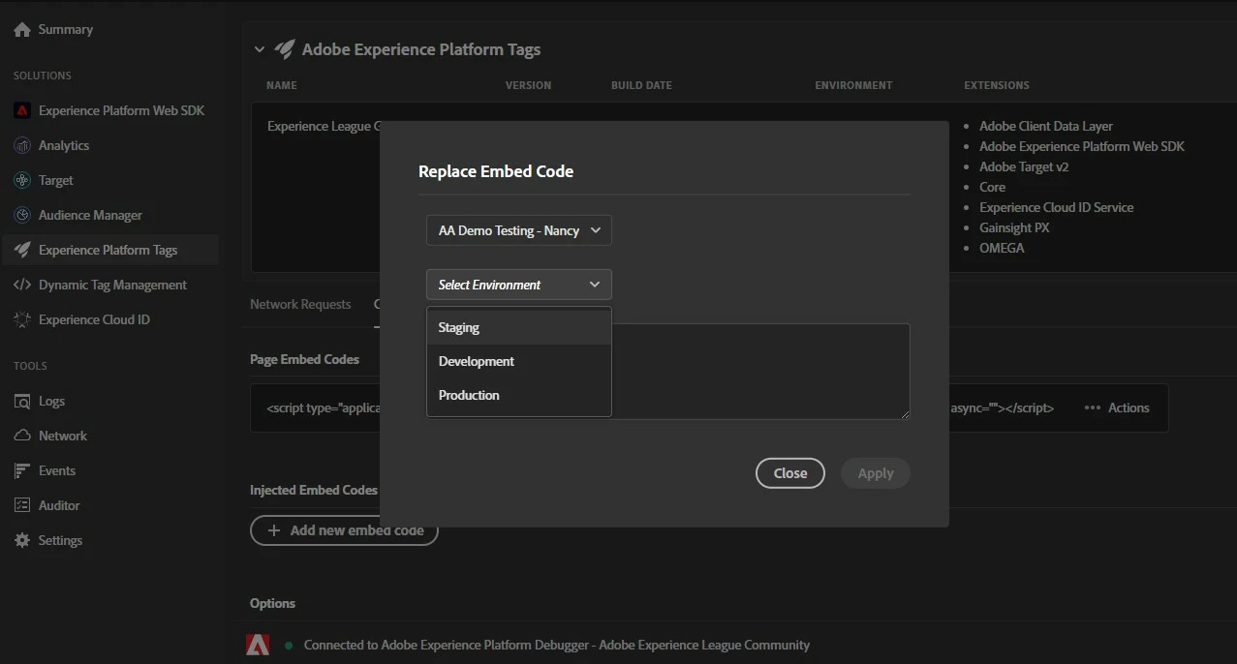Click the three-dots icon next to Actions
Image resolution: width=1237 pixels, height=664 pixels.
tap(1093, 407)
